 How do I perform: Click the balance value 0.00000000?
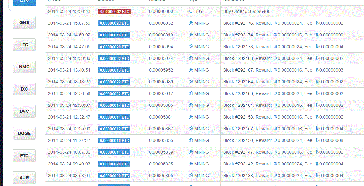161,12
